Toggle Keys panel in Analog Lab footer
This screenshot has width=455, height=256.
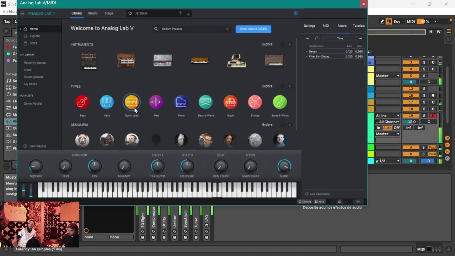point(320,202)
